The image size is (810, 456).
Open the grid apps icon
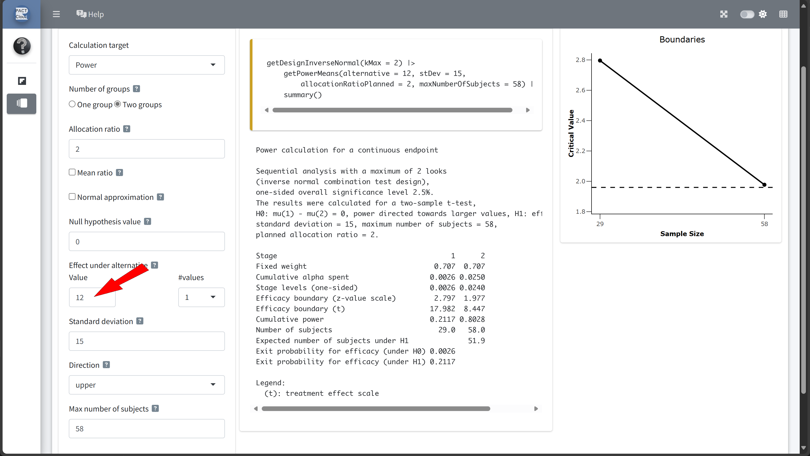coord(783,14)
